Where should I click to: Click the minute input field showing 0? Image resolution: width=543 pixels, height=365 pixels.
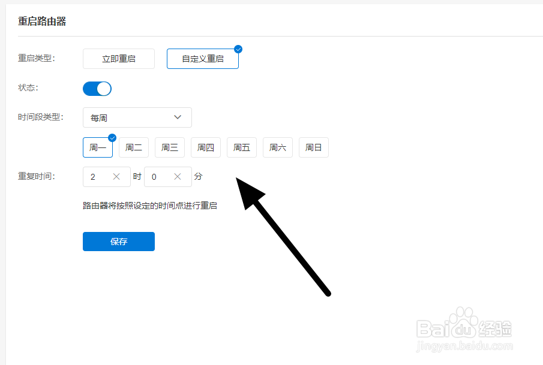click(168, 177)
